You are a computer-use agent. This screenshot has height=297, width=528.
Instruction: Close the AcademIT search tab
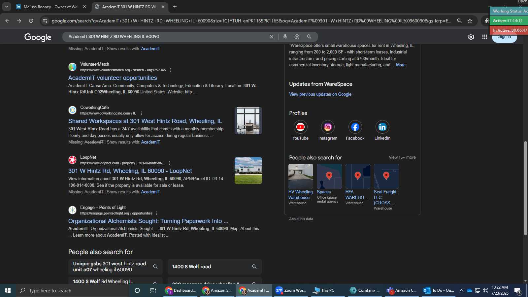(163, 7)
